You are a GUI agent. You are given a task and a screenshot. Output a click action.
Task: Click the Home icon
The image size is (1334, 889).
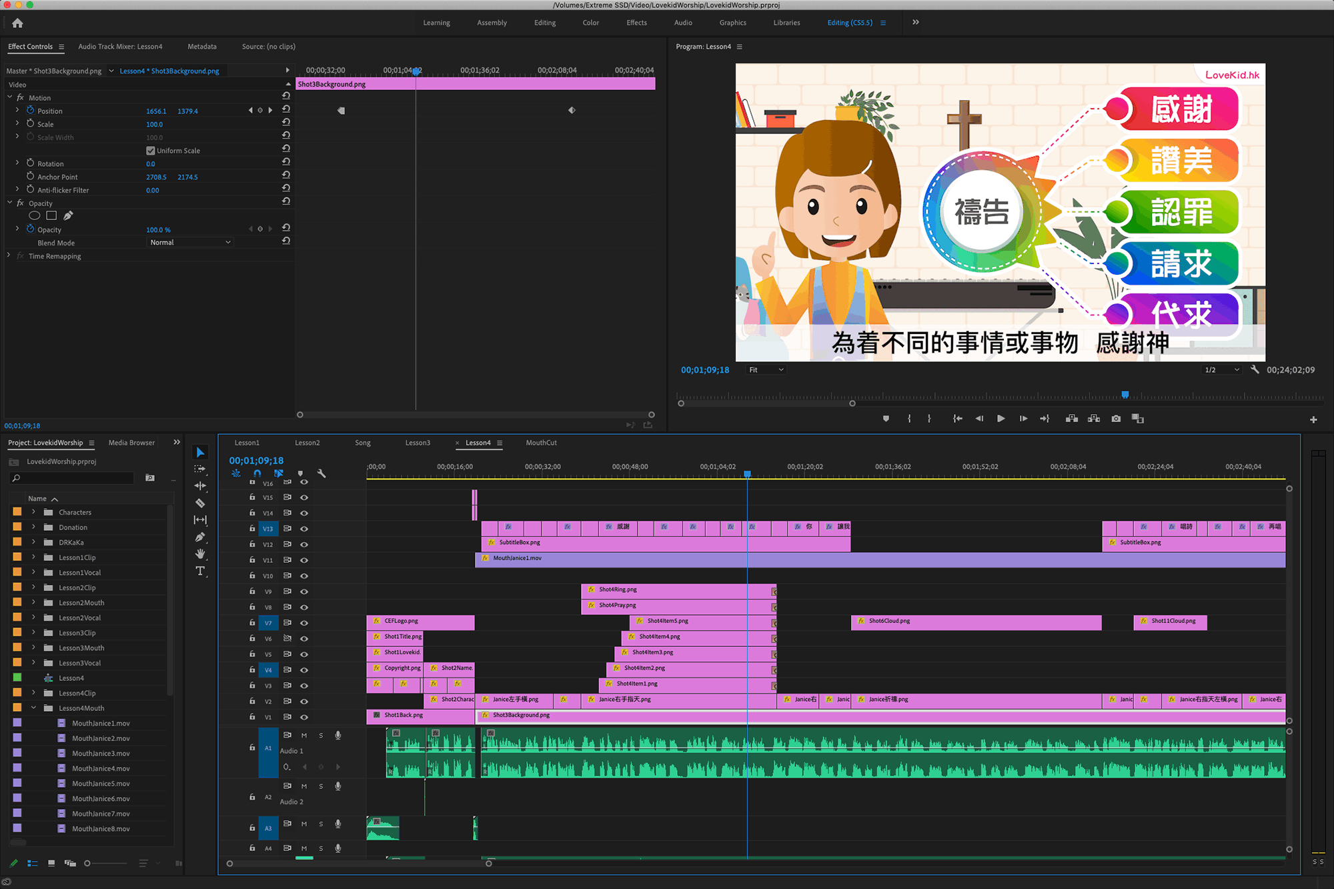click(17, 23)
